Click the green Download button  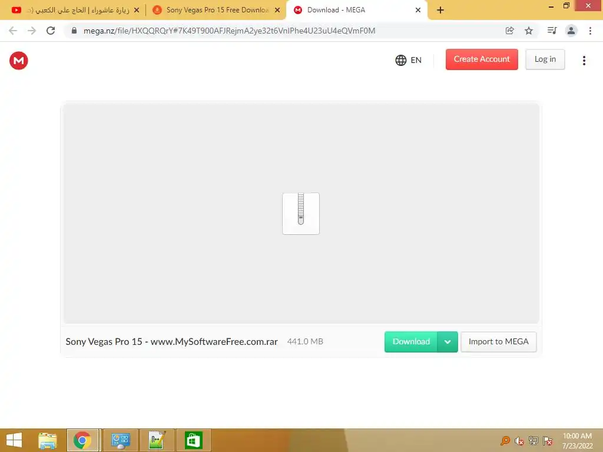[410, 342]
